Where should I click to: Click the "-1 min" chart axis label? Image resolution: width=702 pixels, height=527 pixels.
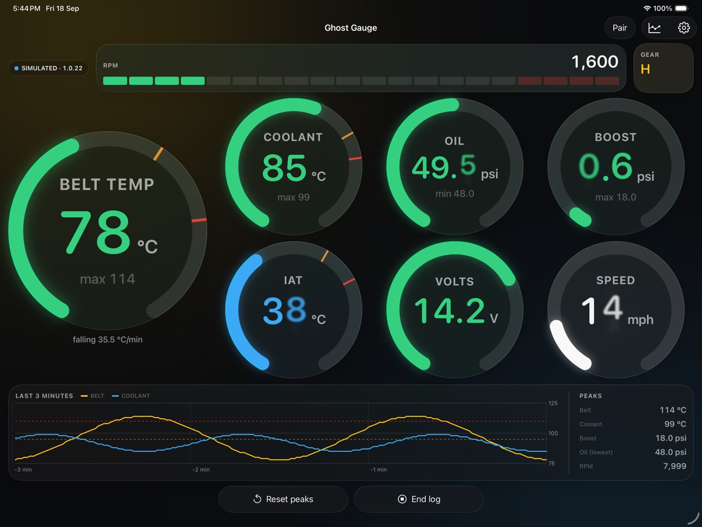tap(379, 469)
